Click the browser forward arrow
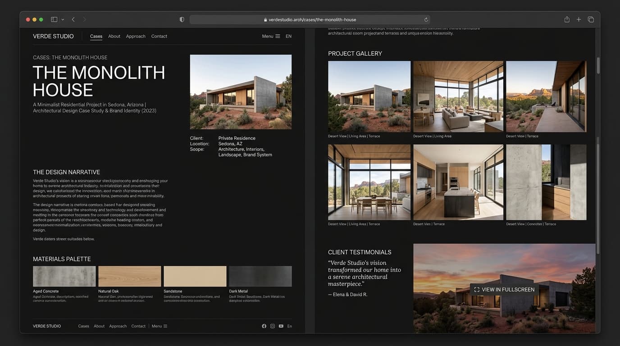Image resolution: width=620 pixels, height=346 pixels. pyautogui.click(x=84, y=19)
